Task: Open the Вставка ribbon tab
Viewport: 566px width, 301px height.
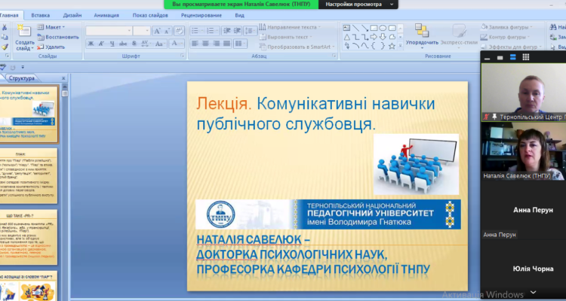Action: click(x=41, y=15)
